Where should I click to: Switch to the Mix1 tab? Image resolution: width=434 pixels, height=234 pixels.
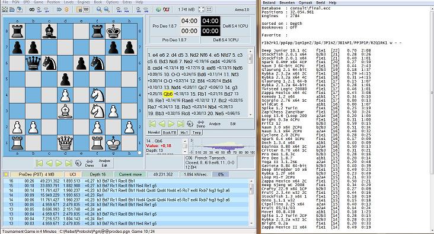(184, 132)
